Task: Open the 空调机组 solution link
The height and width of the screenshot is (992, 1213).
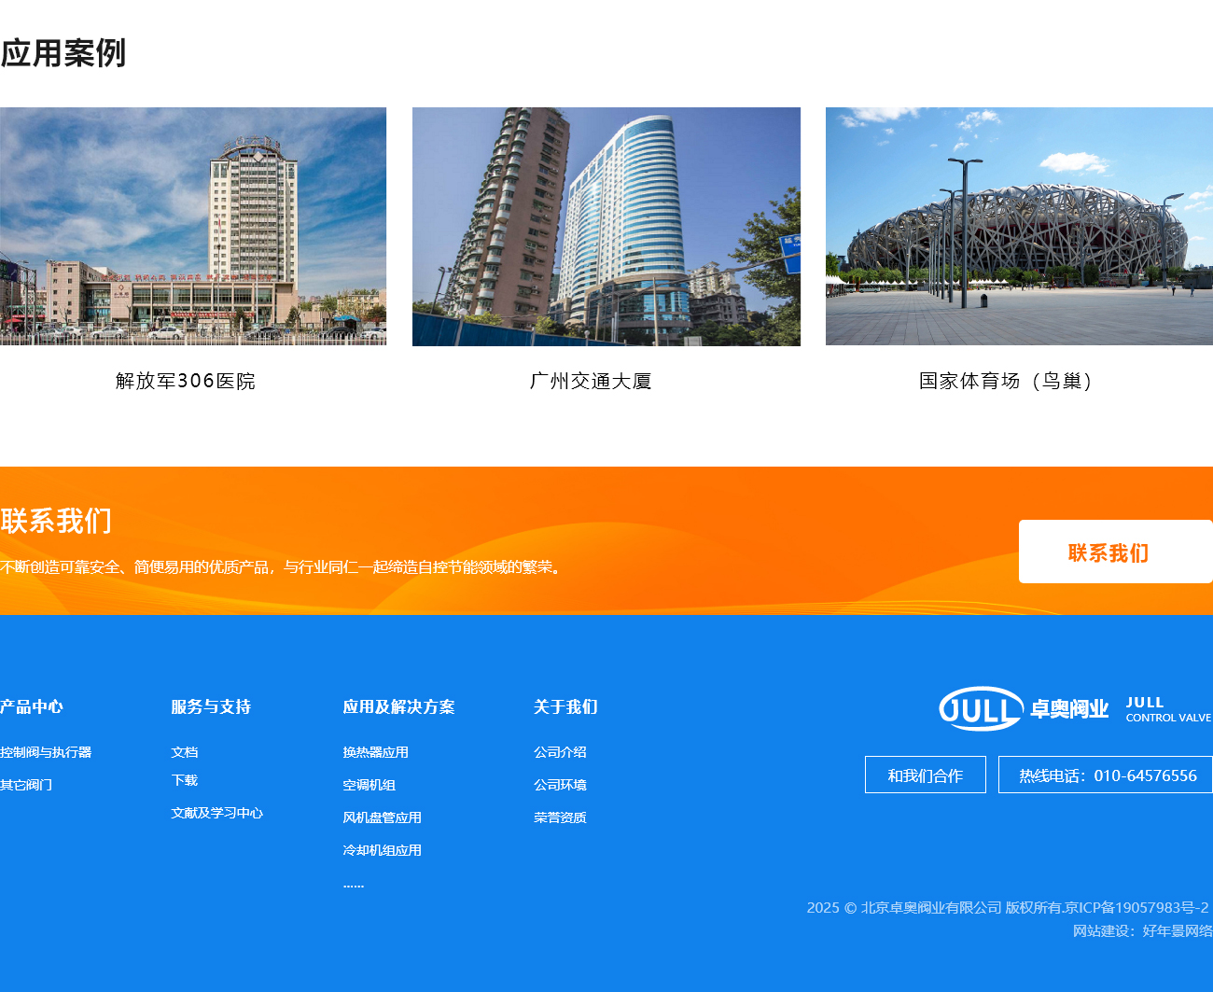Action: point(369,785)
